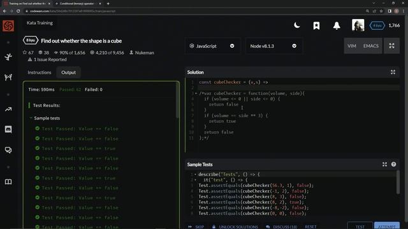Screen dimensions: 408x229
Task: Open Sample Tests help question mark
Action: pos(393,164)
